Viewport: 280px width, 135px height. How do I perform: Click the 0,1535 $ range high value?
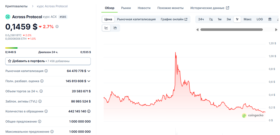[x=86, y=52]
